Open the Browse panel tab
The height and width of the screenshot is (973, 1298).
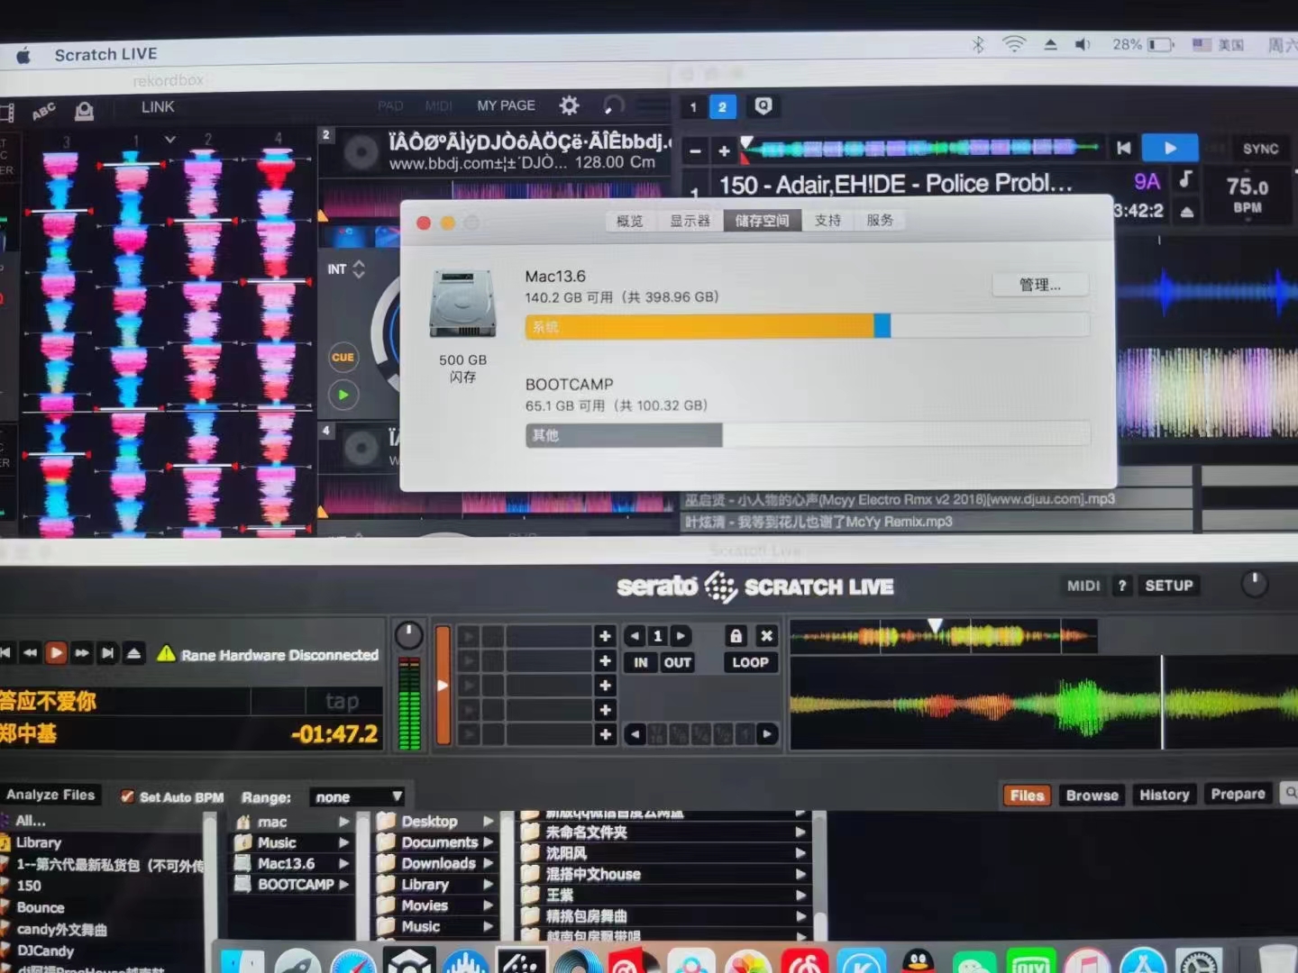point(1092,795)
